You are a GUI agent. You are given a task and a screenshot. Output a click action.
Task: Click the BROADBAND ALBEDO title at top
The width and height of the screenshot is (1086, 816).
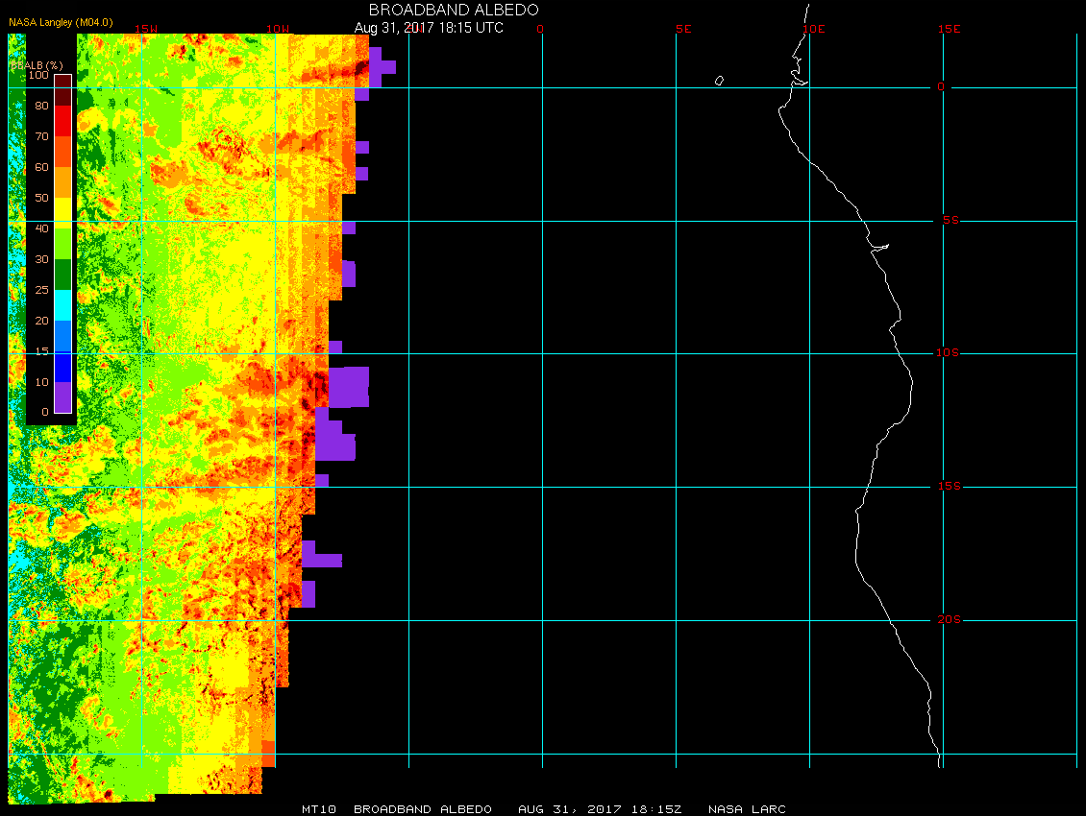point(454,10)
